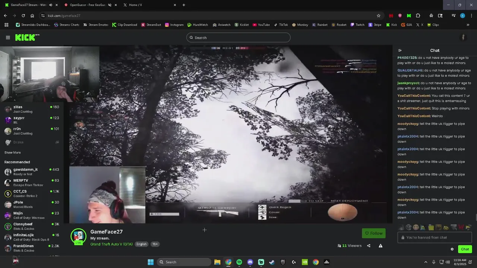Open the Chrome three-dot menu
Viewport: 477px width, 268px height.
[x=471, y=16]
